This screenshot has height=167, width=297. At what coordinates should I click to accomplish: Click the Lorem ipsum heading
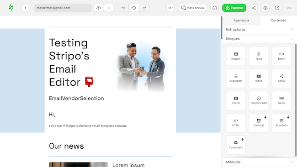coord(128,165)
